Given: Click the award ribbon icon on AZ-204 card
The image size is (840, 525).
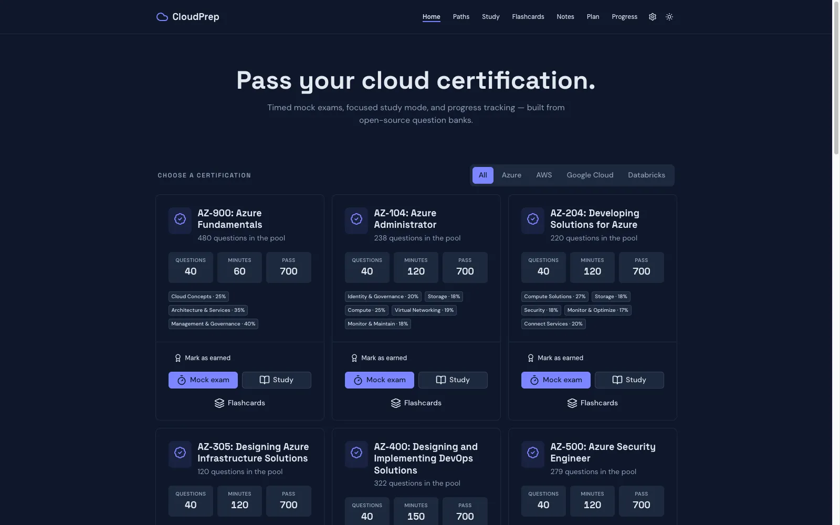Looking at the screenshot, I should 531,358.
